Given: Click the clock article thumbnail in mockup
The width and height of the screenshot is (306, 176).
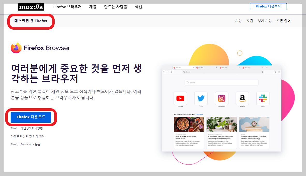Looking at the screenshot, I should [254, 124].
